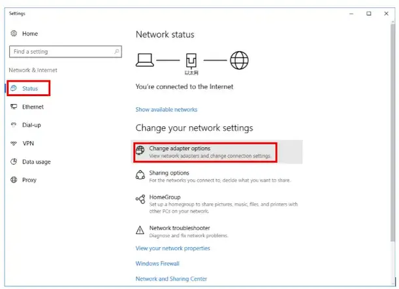Click the Dial-up phone icon
The height and width of the screenshot is (289, 399).
coord(14,125)
